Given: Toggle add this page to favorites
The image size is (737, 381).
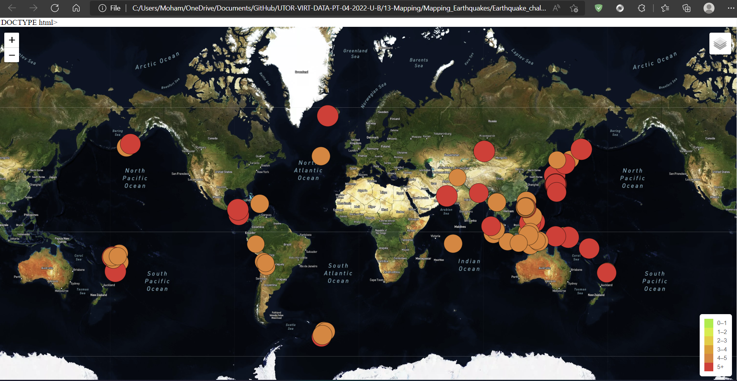Looking at the screenshot, I should click(x=574, y=8).
